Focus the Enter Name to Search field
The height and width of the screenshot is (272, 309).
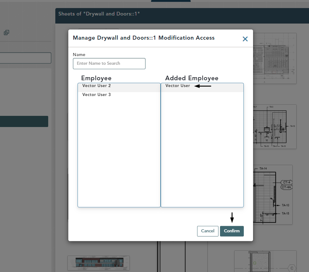click(x=109, y=64)
